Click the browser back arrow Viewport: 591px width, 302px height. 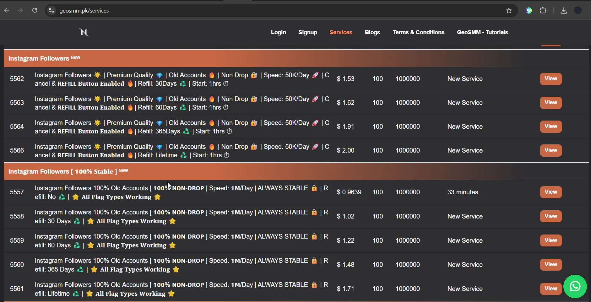(x=7, y=10)
